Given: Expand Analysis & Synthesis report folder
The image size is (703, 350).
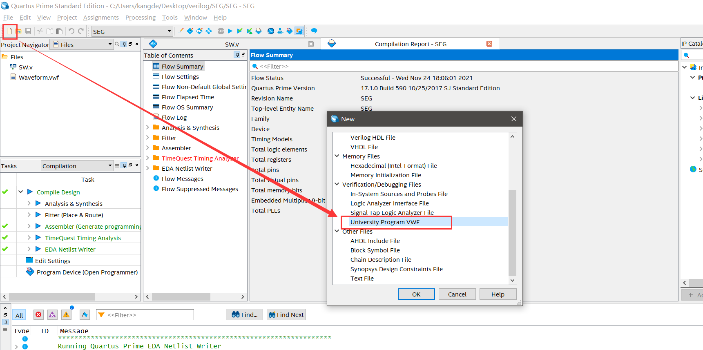Looking at the screenshot, I should pyautogui.click(x=147, y=127).
